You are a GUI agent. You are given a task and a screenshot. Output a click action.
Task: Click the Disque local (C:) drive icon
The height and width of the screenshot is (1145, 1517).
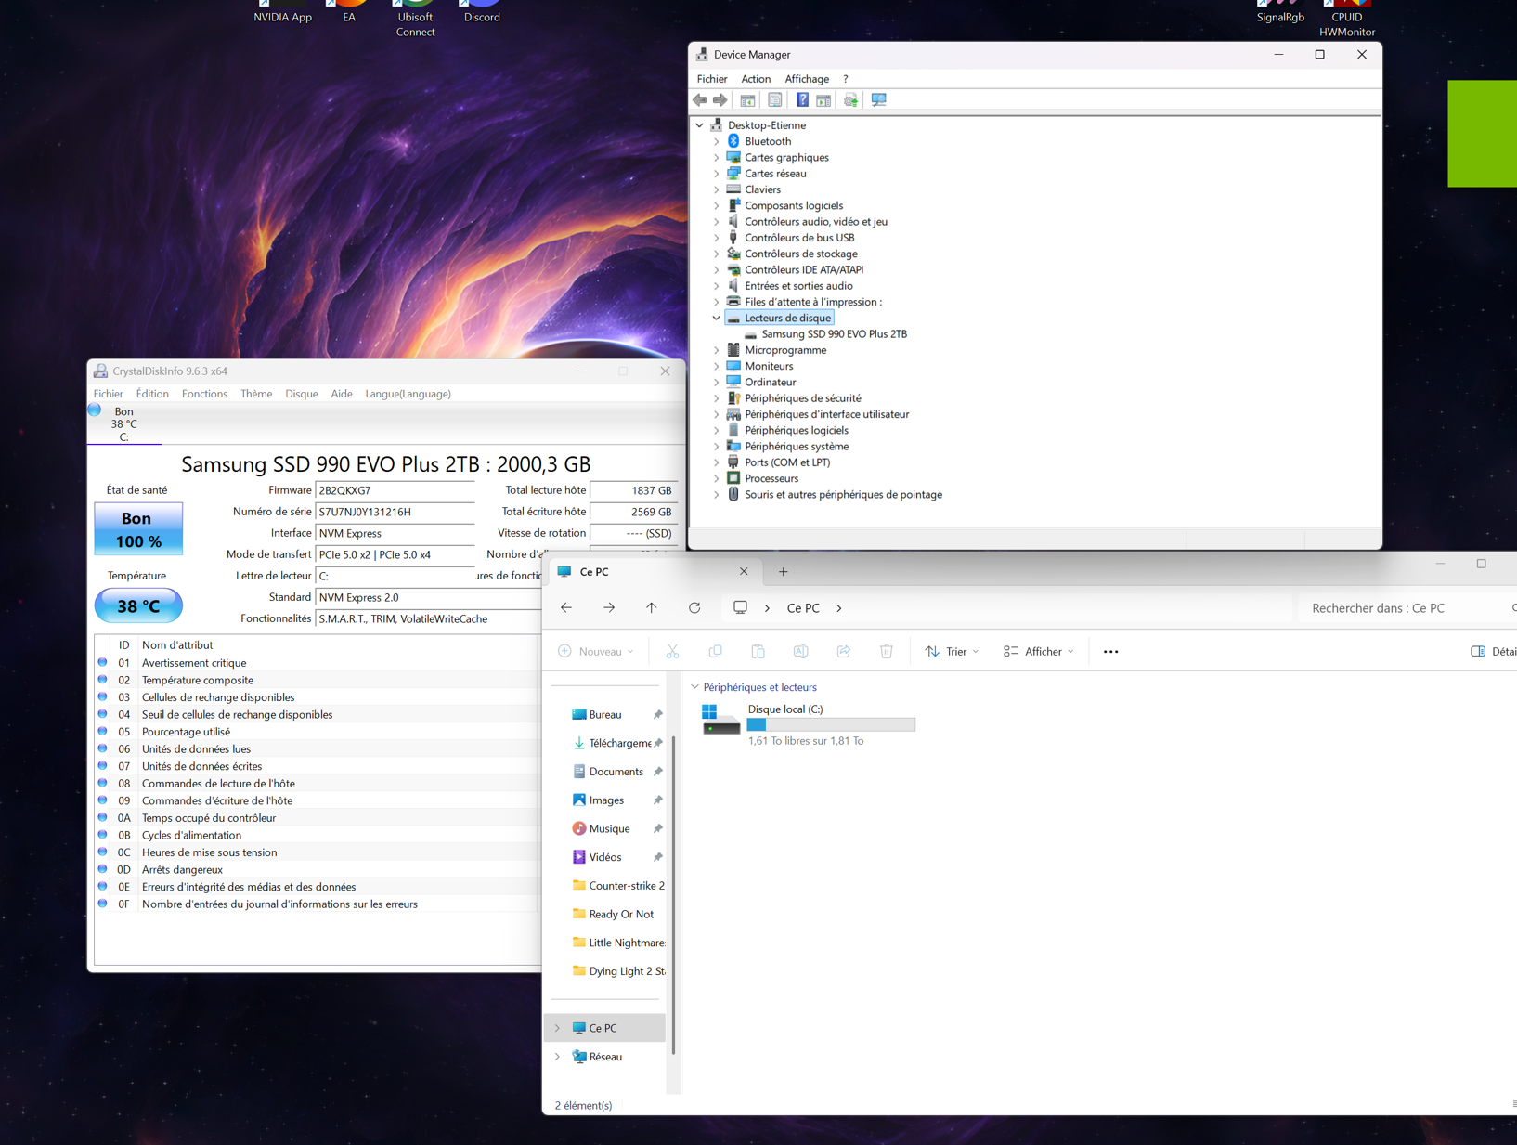pyautogui.click(x=721, y=720)
